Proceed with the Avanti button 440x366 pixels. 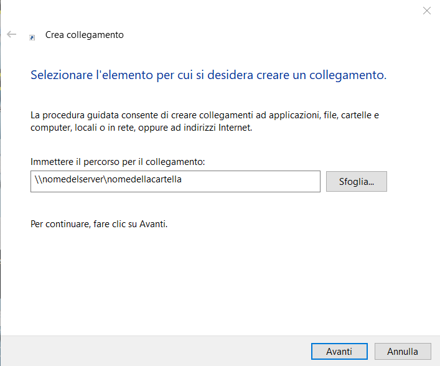pos(339,351)
